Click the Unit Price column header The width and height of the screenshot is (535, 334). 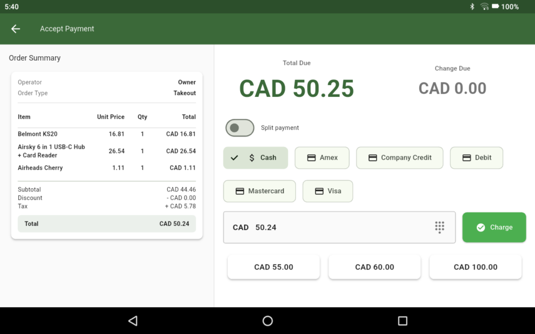(x=110, y=117)
